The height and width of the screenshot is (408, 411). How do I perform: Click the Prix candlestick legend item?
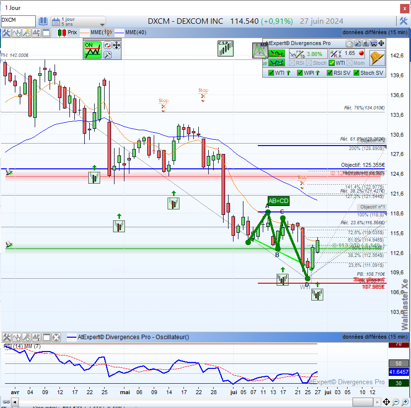67,33
